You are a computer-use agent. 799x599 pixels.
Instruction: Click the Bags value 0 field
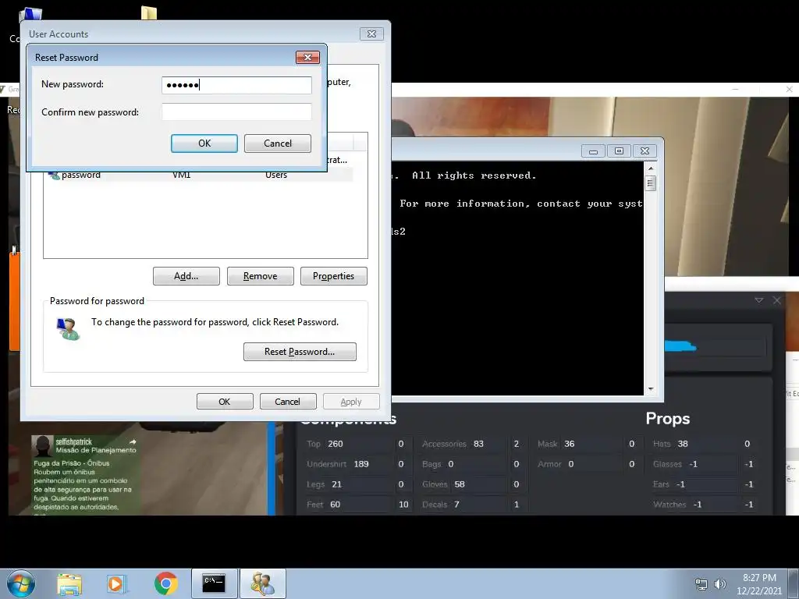point(477,464)
